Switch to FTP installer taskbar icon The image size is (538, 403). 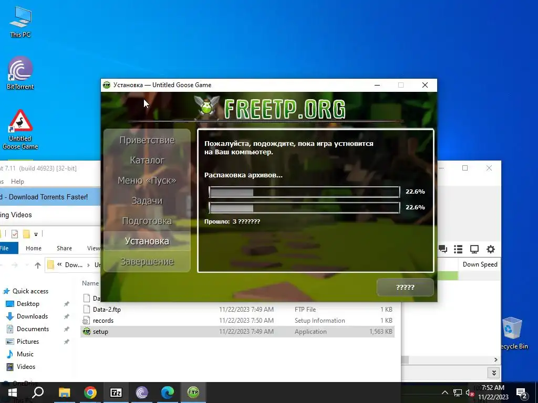(193, 393)
